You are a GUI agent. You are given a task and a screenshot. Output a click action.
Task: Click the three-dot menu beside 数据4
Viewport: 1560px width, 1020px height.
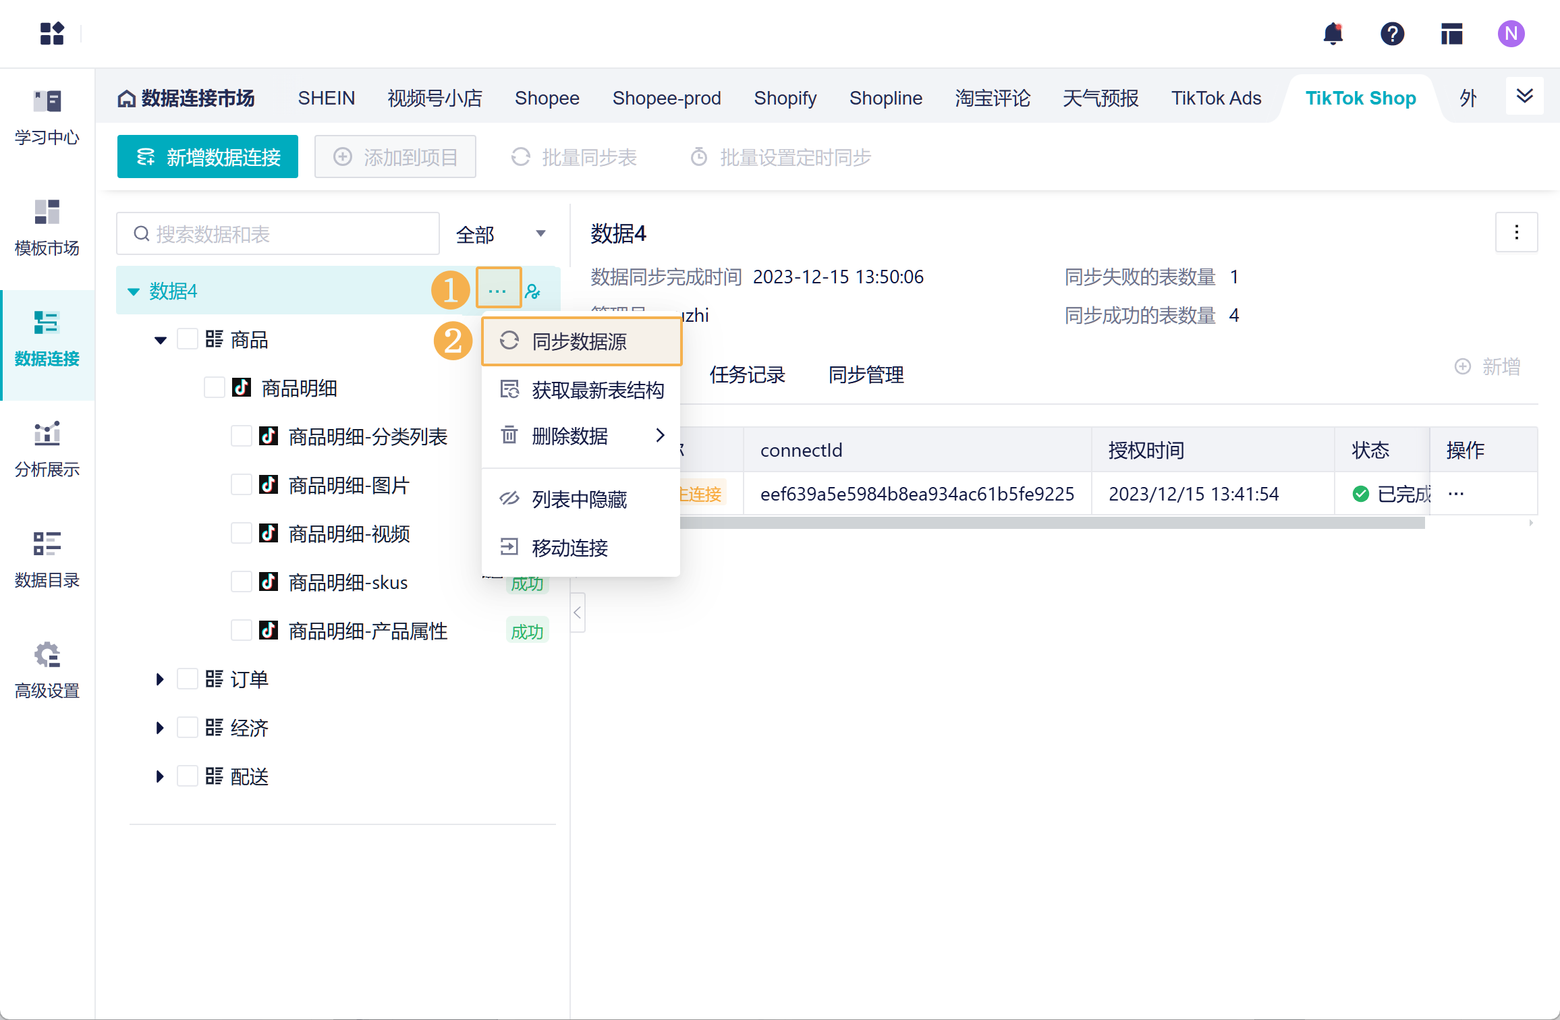pos(498,291)
